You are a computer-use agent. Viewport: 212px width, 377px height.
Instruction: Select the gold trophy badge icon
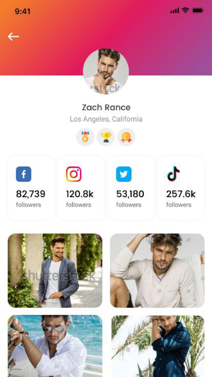click(x=105, y=137)
